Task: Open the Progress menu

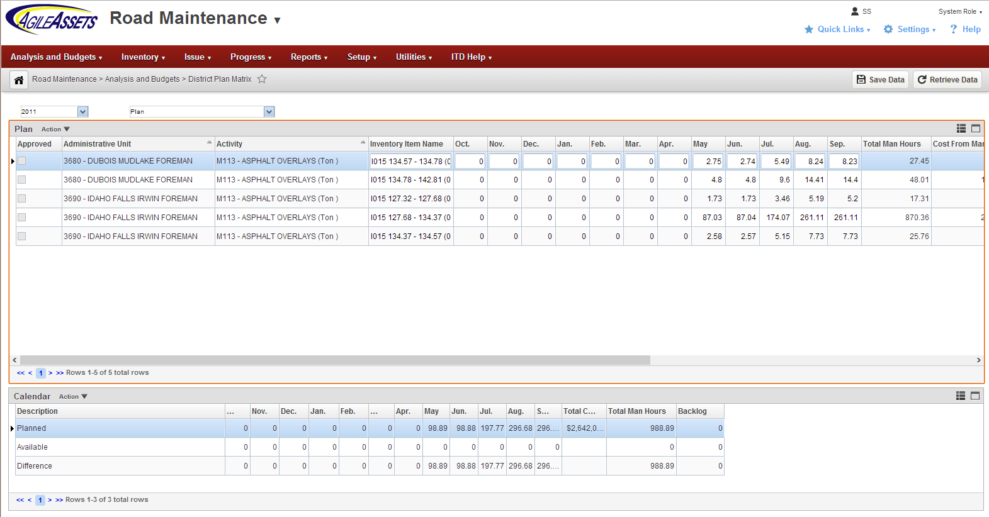Action: pos(251,57)
